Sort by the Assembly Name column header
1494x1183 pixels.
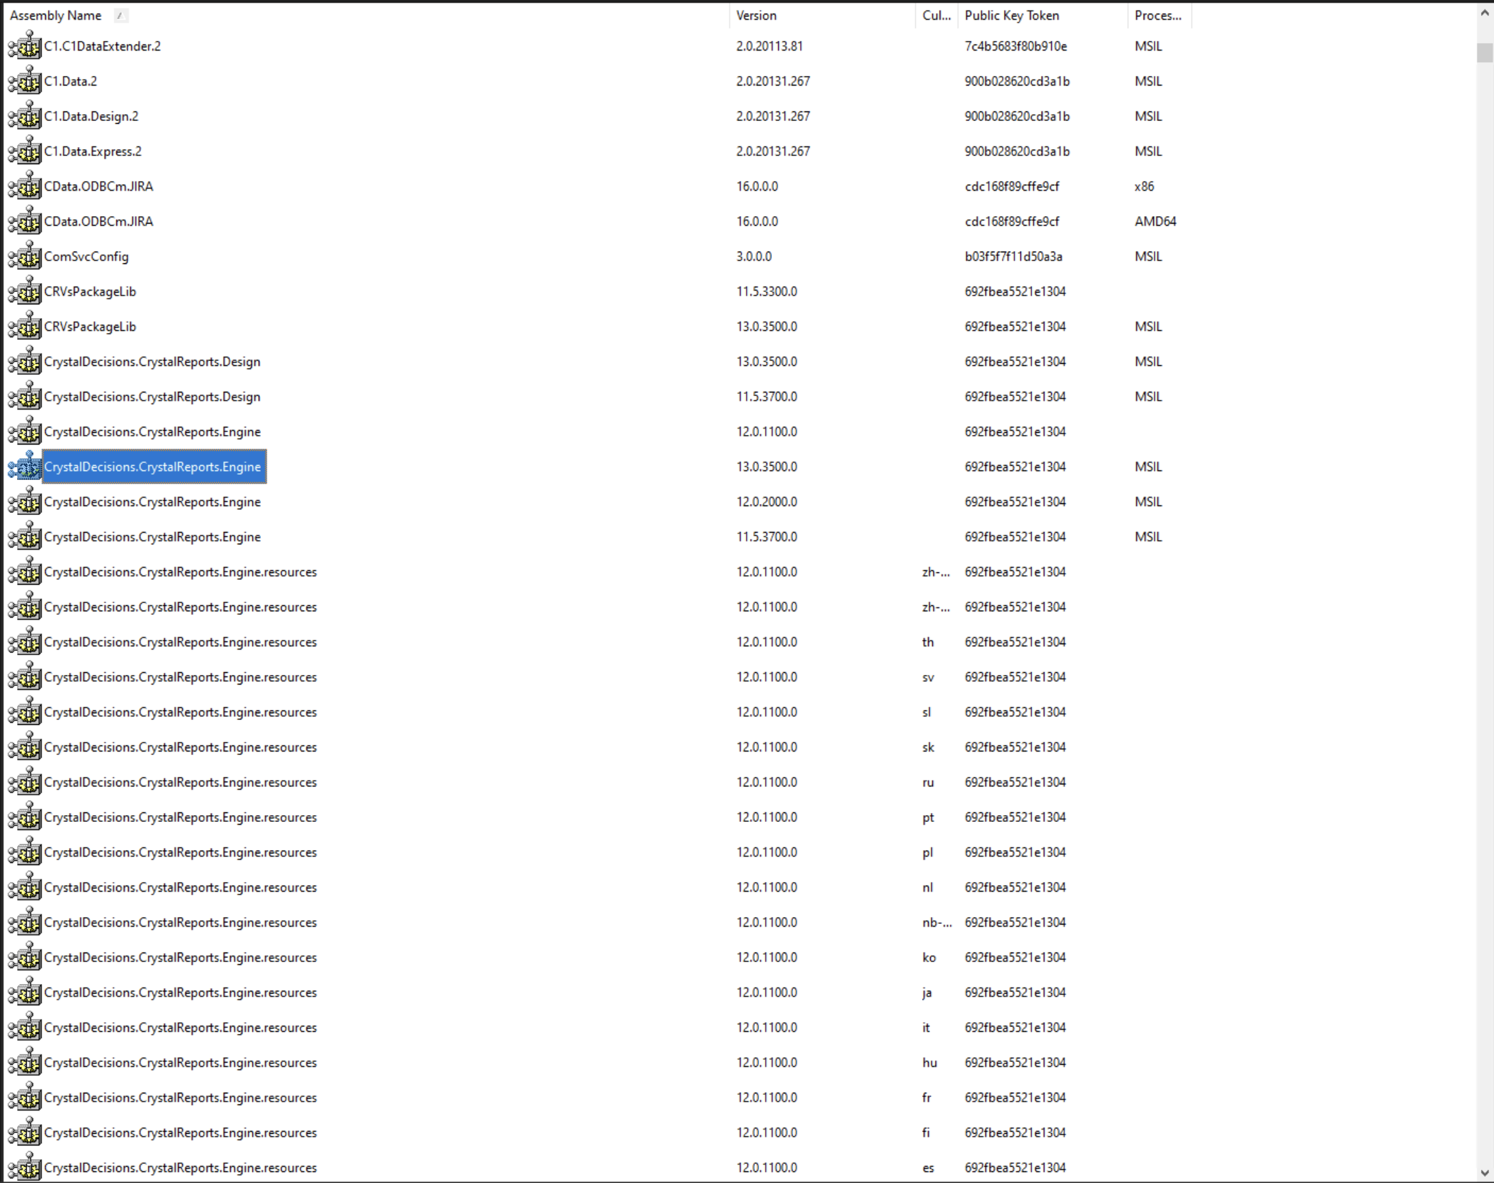pos(55,15)
